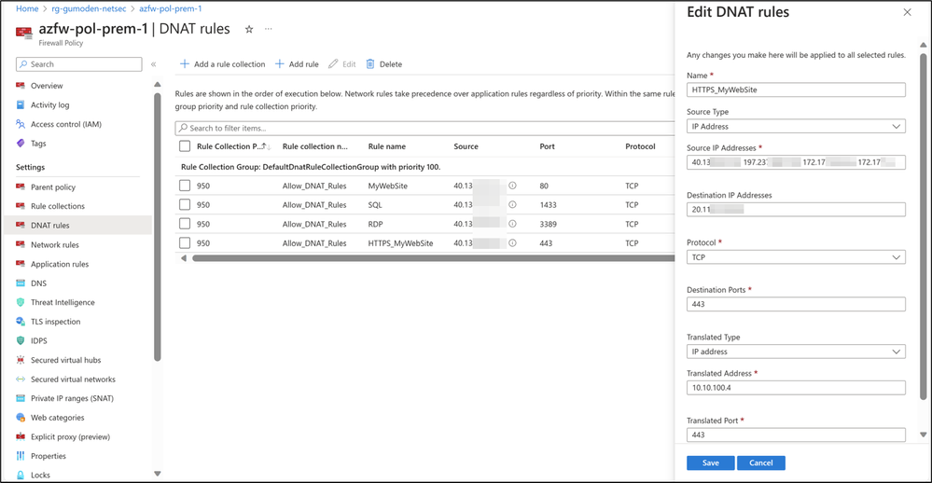Screen dimensions: 932x483
Task: Click the Activity log icon
Action: point(21,104)
